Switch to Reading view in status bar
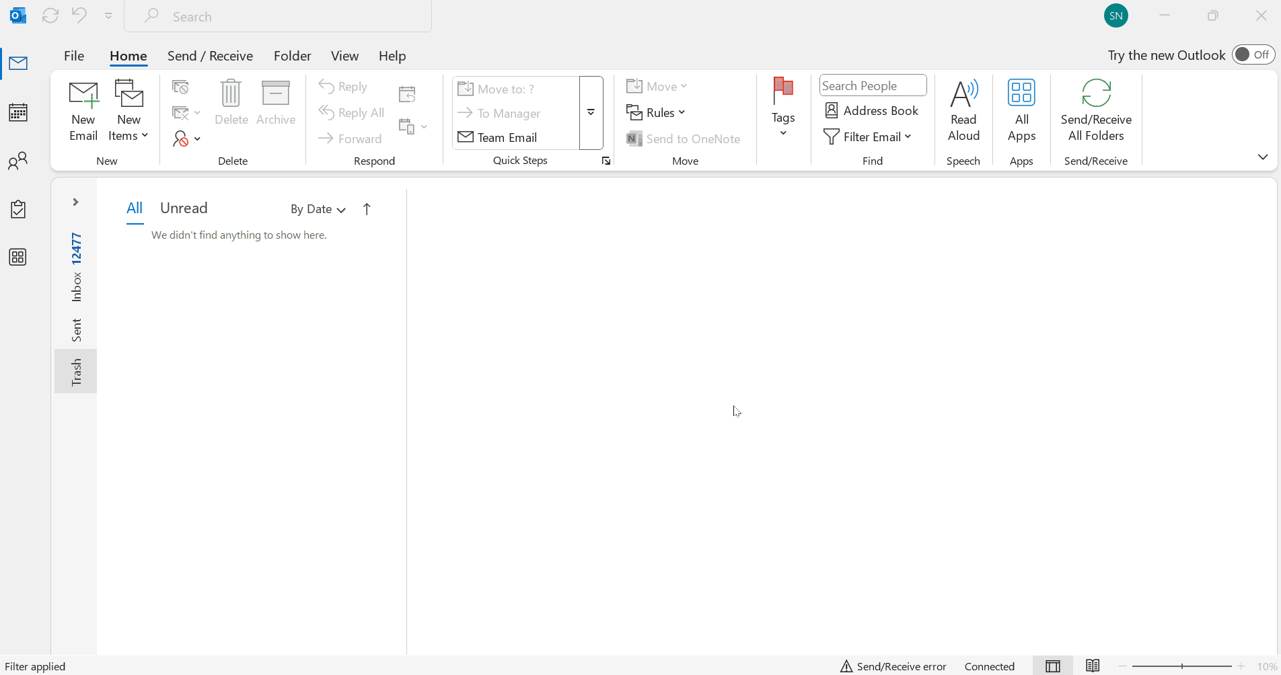This screenshot has width=1281, height=675. click(1093, 666)
